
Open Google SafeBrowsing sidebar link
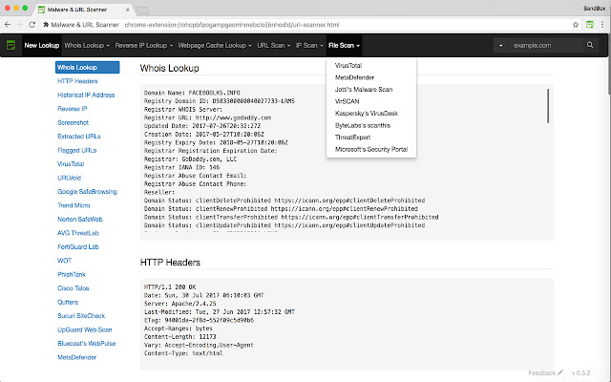pyautogui.click(x=87, y=192)
